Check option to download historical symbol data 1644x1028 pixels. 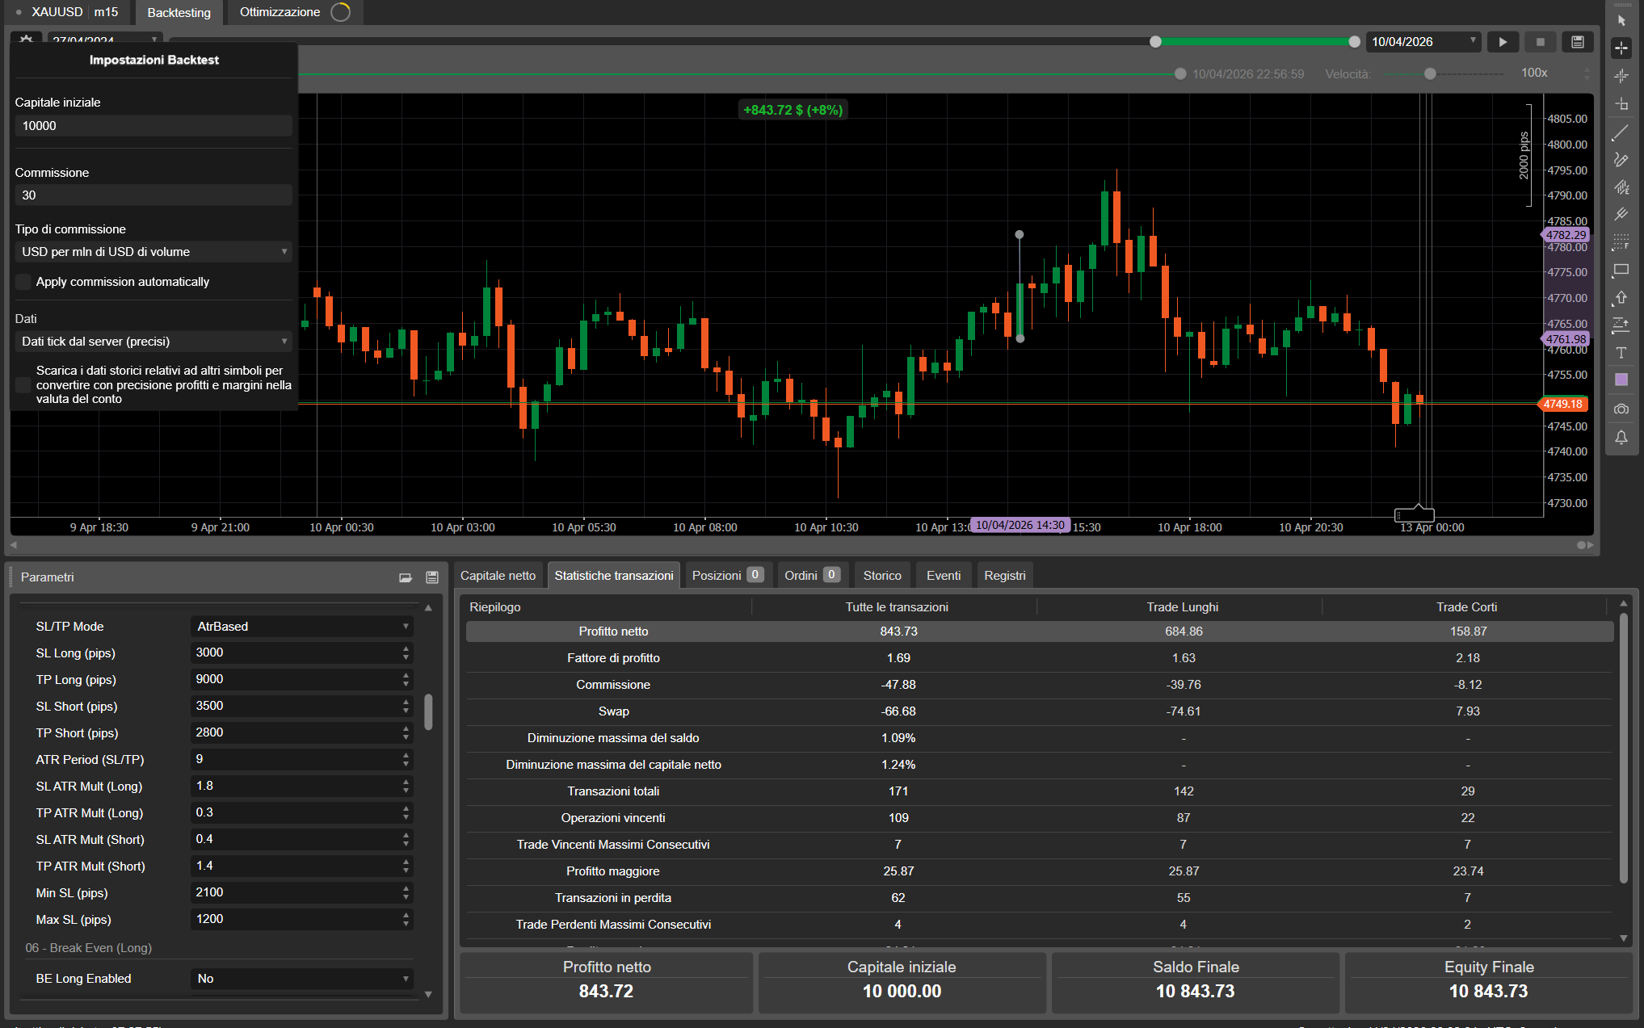point(23,385)
